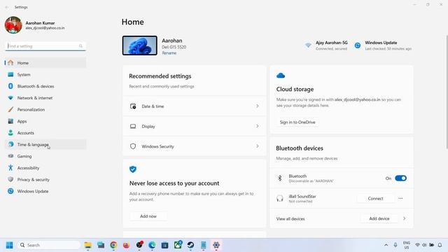Image resolution: width=448 pixels, height=252 pixels.
Task: Open Ajay Aarohan-5G Wi-Fi status
Action: click(x=326, y=45)
